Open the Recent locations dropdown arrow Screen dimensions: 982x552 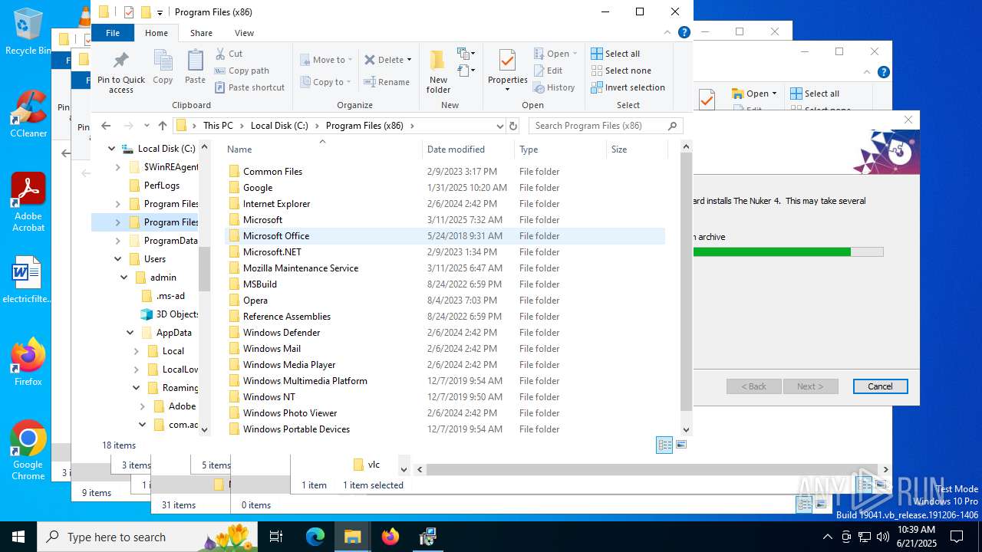(146, 126)
